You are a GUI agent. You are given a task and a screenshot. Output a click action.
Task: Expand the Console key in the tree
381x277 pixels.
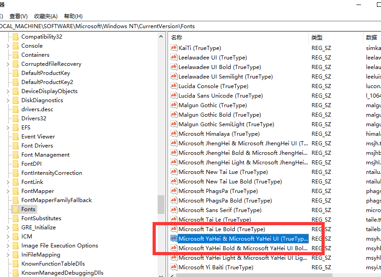point(8,45)
